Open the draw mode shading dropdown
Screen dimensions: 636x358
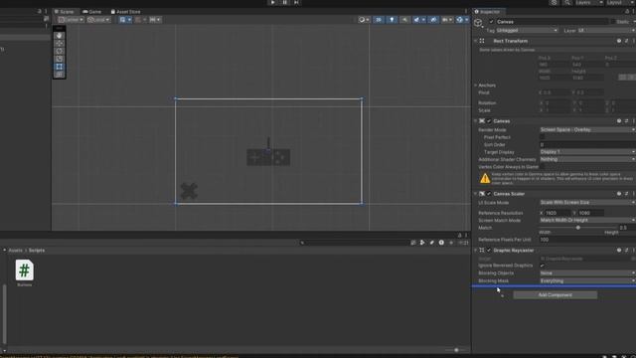364,20
